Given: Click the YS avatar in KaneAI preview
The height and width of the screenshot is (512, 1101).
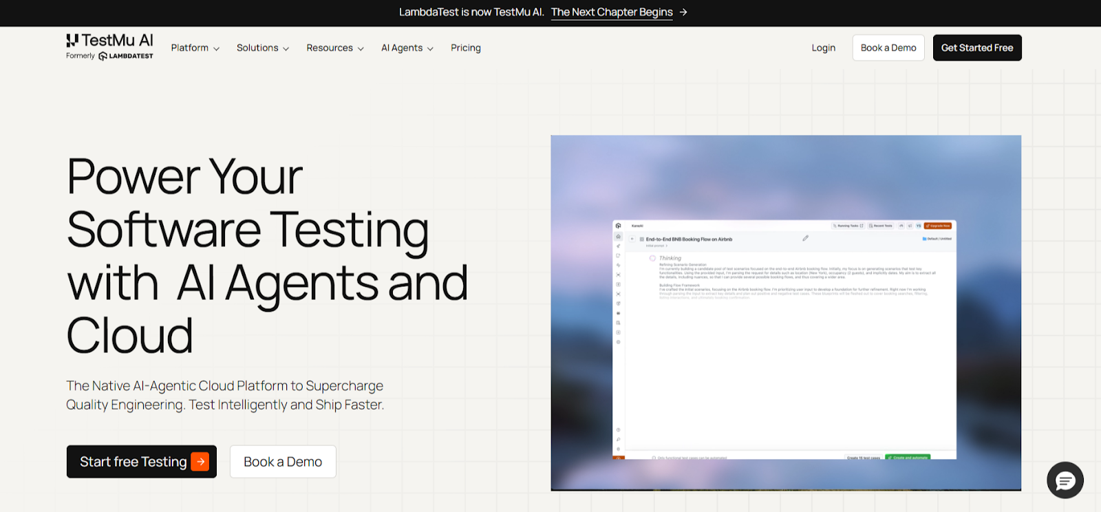Looking at the screenshot, I should (918, 226).
